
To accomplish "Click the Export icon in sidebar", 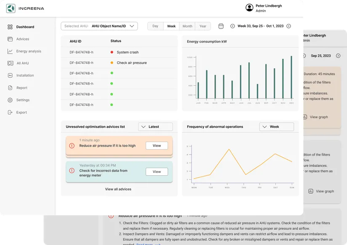I will pos(10,112).
